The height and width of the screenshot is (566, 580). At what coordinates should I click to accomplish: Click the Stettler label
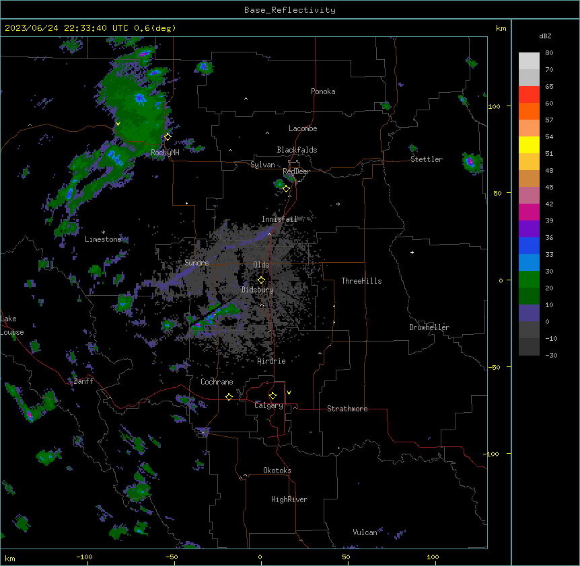(x=427, y=159)
